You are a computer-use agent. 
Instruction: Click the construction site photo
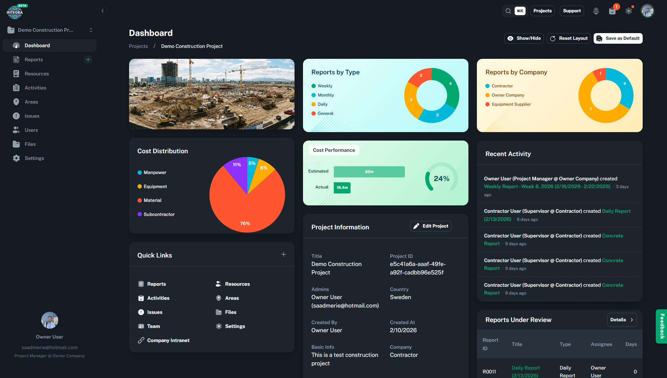(x=212, y=94)
